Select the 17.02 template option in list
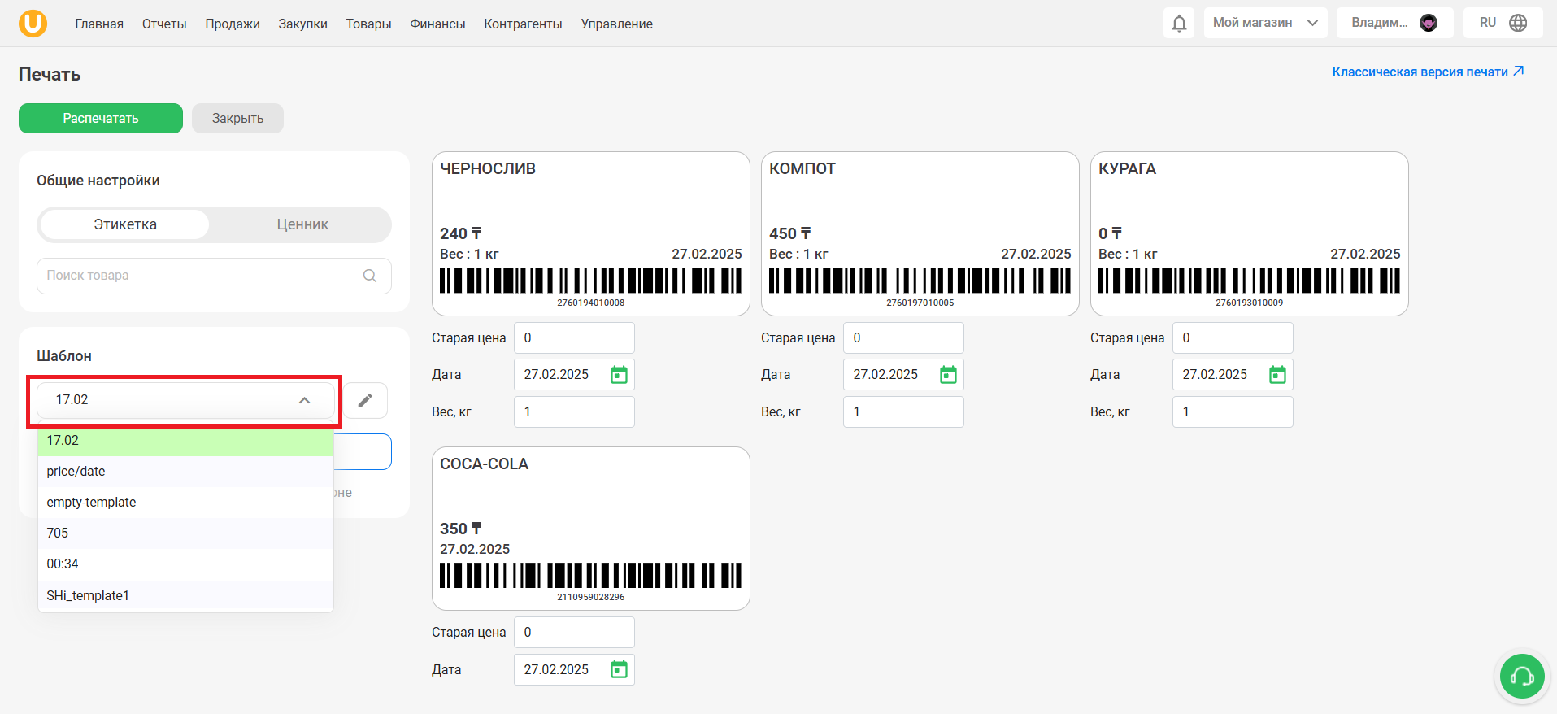Viewport: 1557px width, 714px height. 185,441
